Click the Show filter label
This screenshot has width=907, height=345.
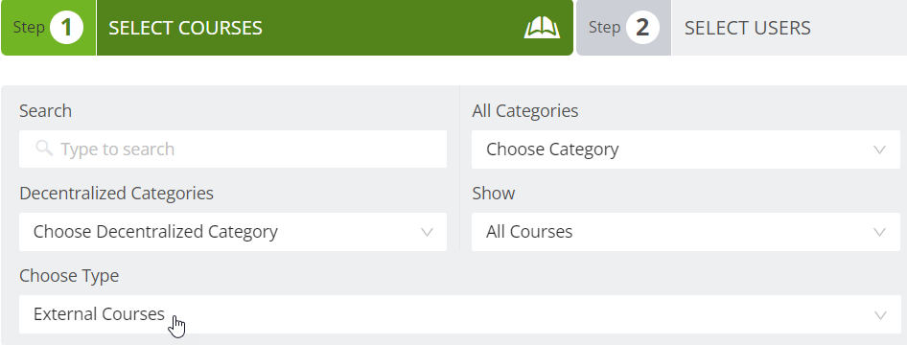click(x=494, y=193)
